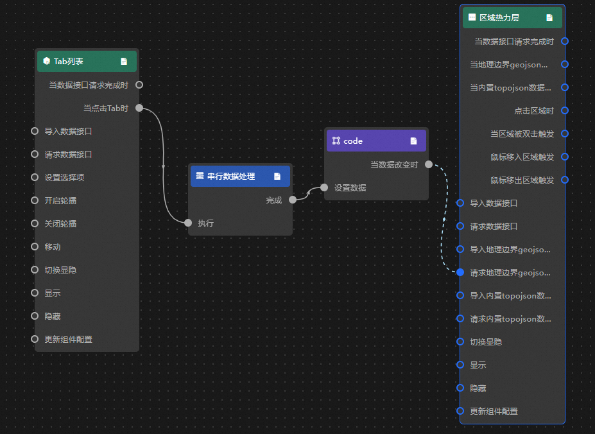Click the 显示 input port on Tab列表
The width and height of the screenshot is (595, 434).
(35, 293)
